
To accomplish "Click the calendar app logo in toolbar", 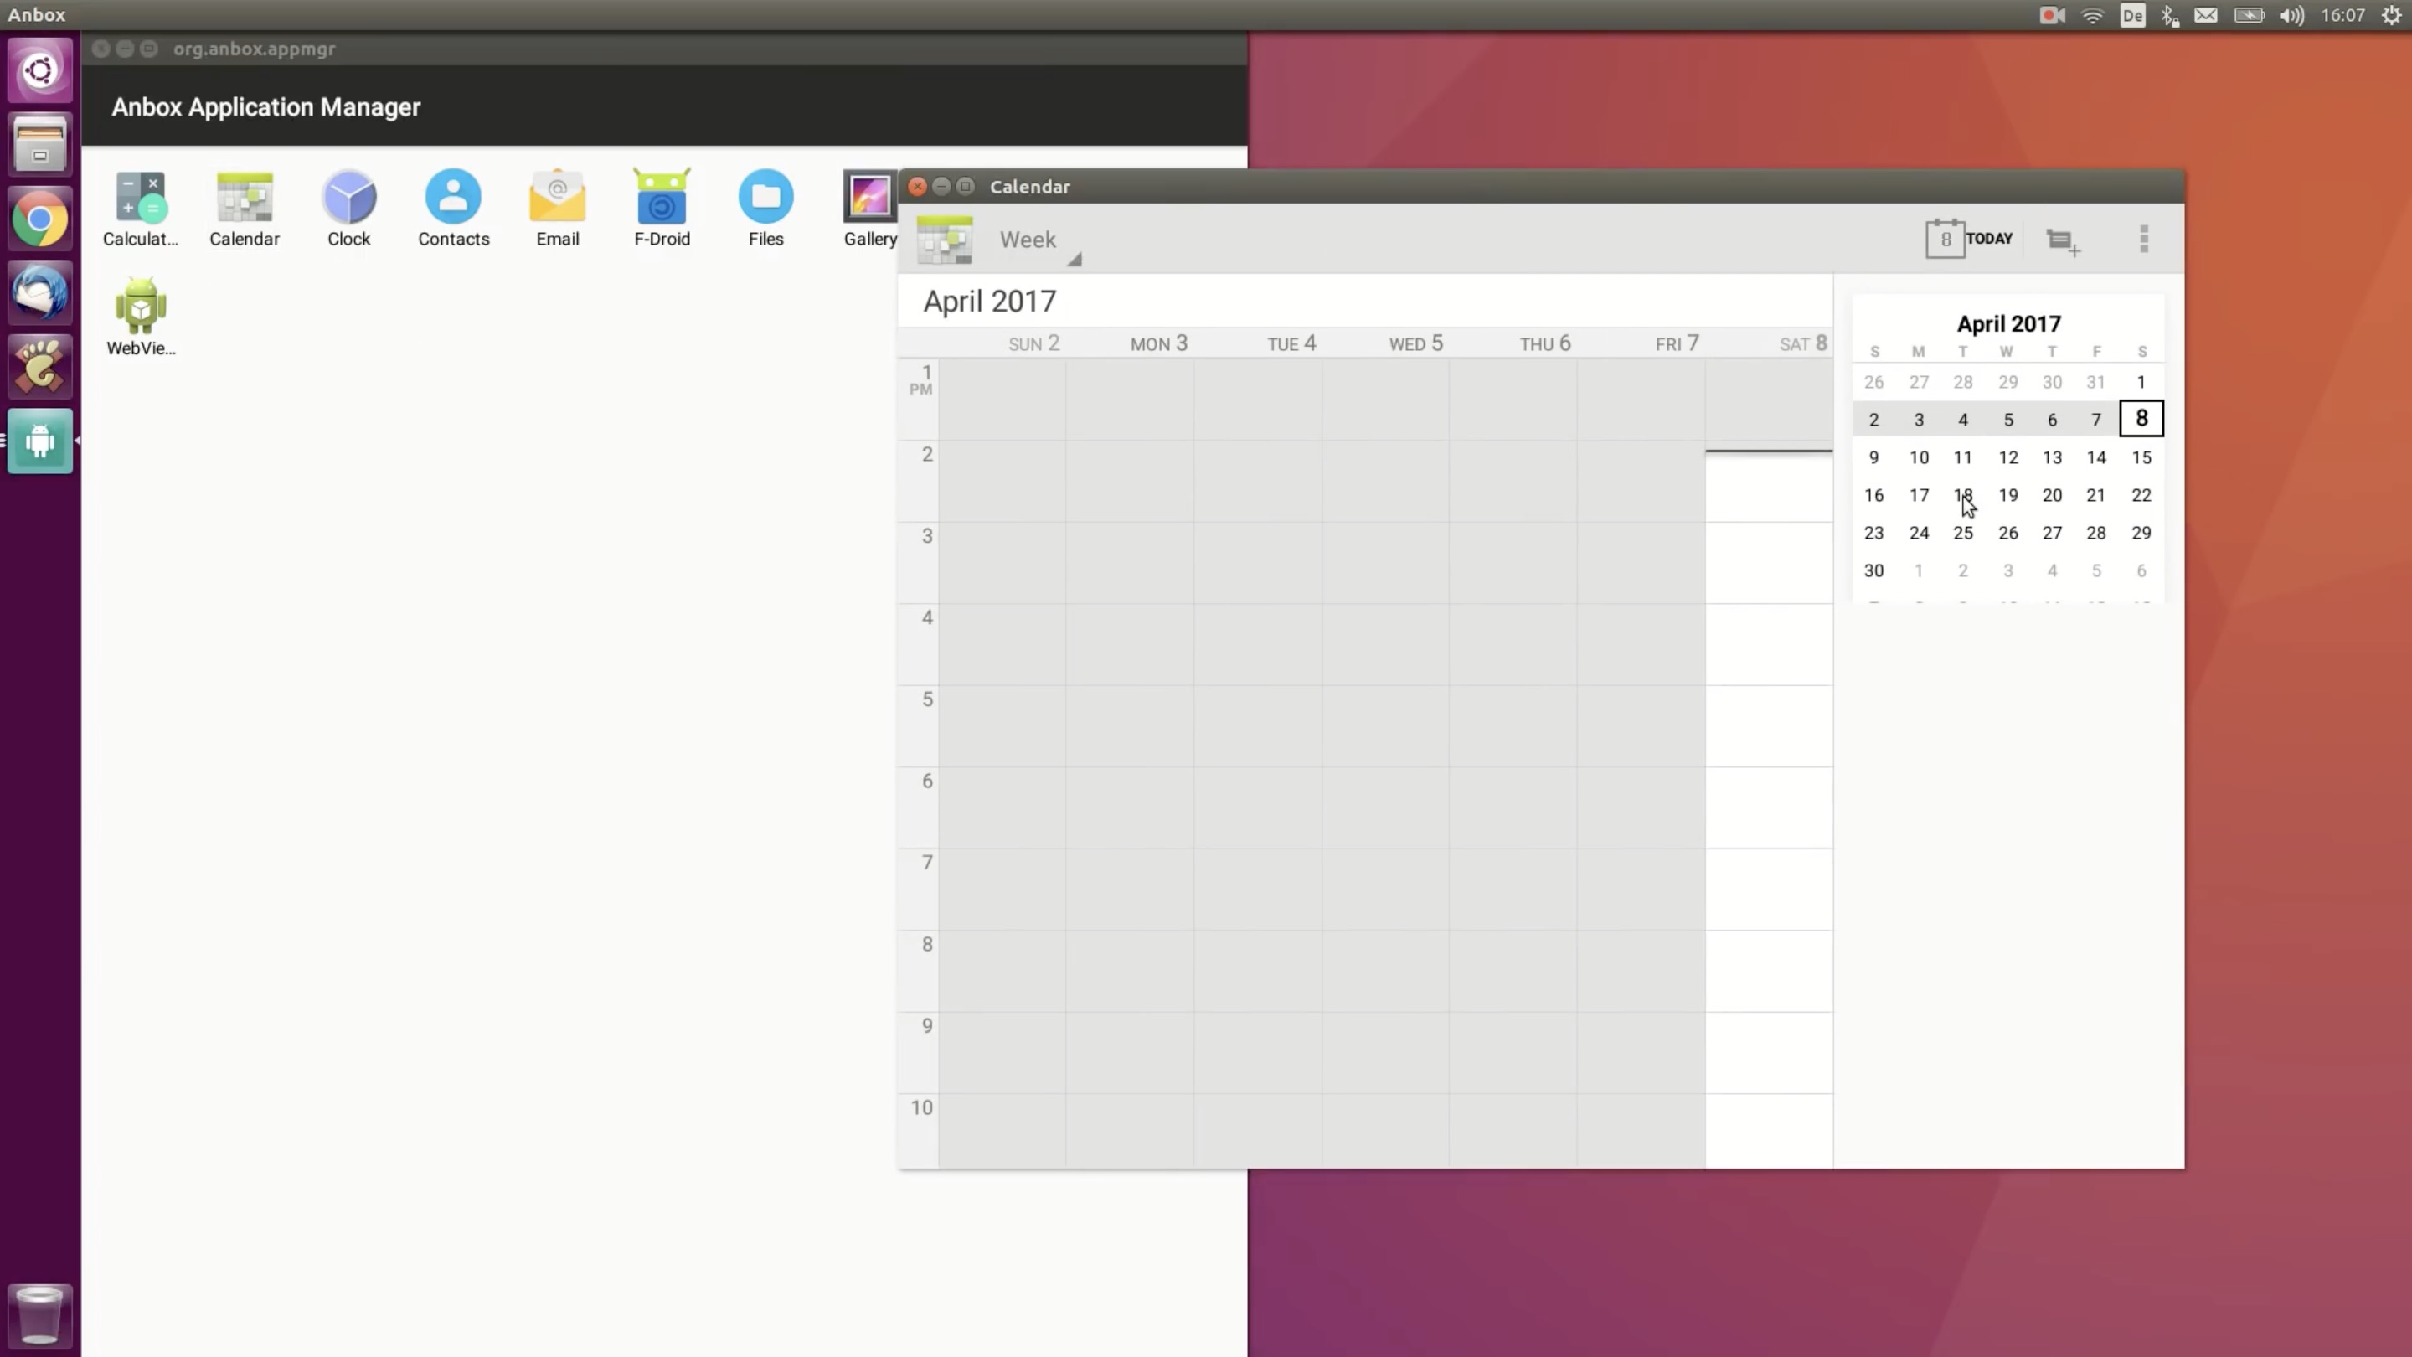I will (x=944, y=240).
